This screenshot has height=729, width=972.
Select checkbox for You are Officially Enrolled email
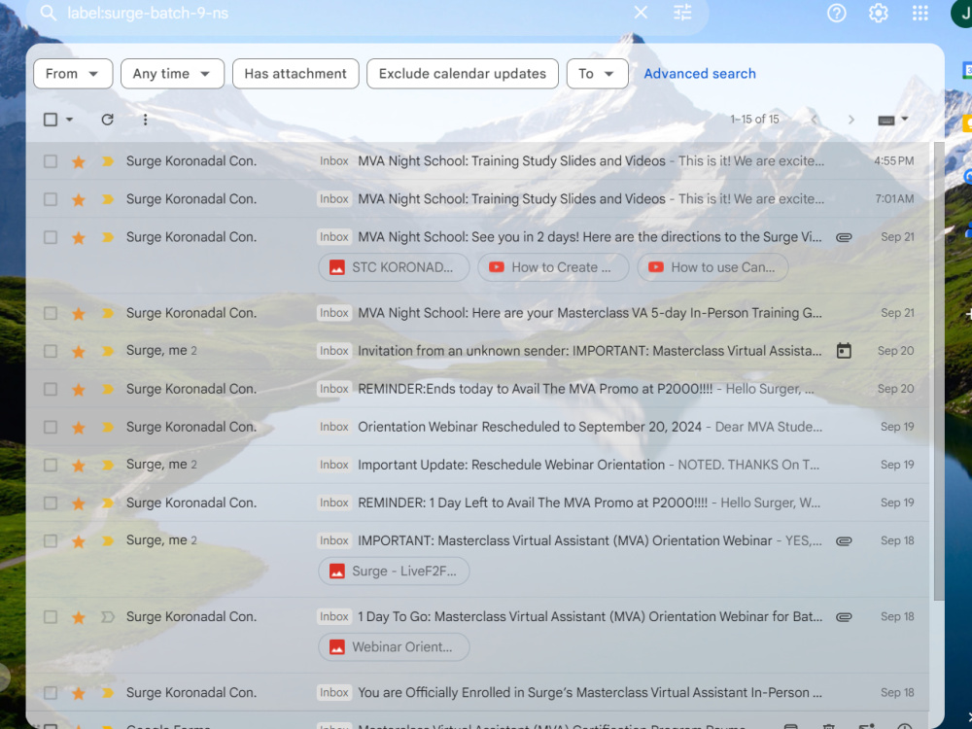click(51, 692)
